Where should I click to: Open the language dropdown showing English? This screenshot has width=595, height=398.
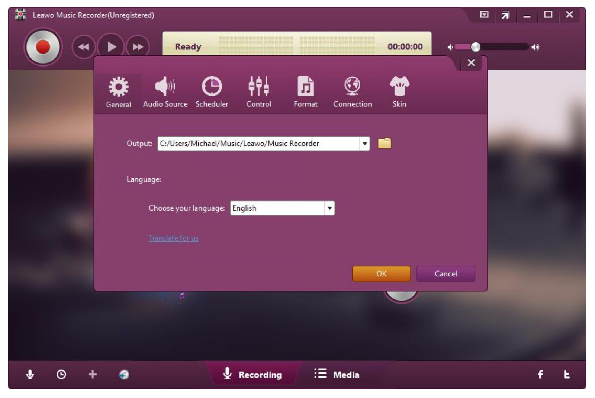pyautogui.click(x=282, y=208)
